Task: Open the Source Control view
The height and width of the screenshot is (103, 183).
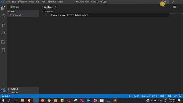Action: [x=3, y=25]
